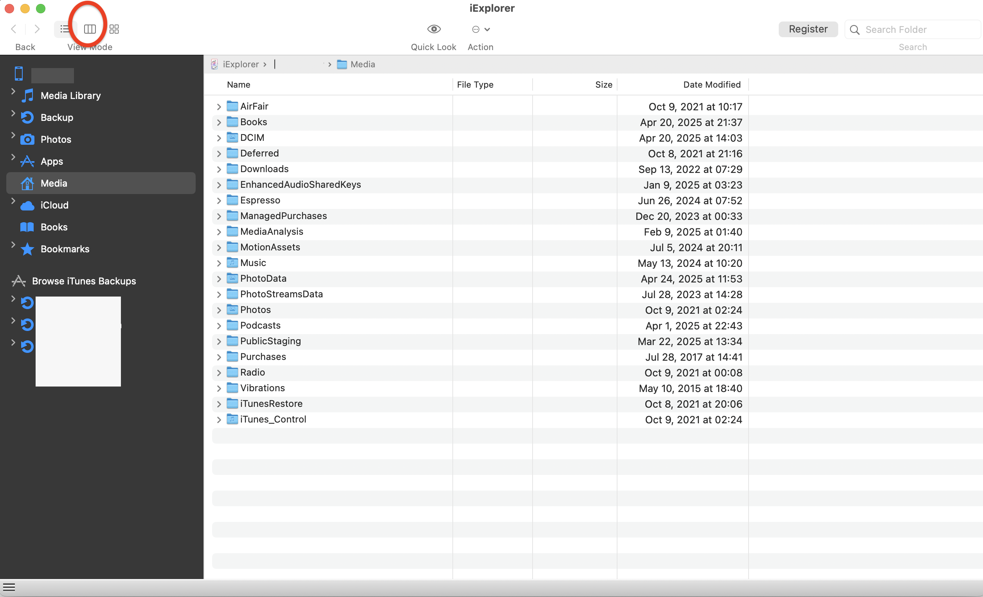Open Bookmarks star item in sidebar
Screen dimensions: 983x597
point(65,249)
